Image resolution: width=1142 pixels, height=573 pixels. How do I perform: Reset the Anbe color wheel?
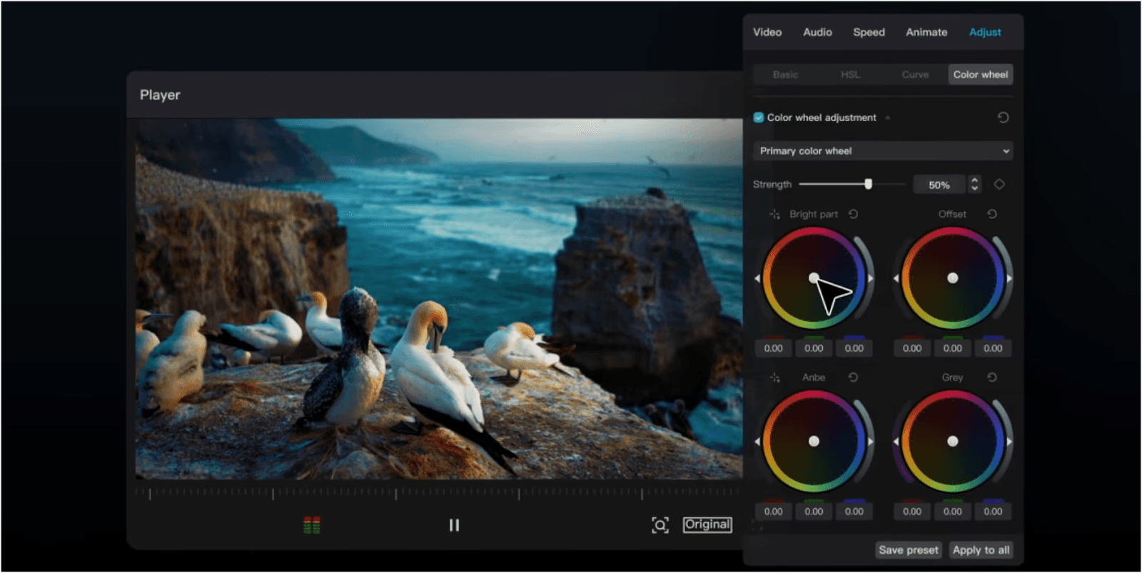[853, 377]
